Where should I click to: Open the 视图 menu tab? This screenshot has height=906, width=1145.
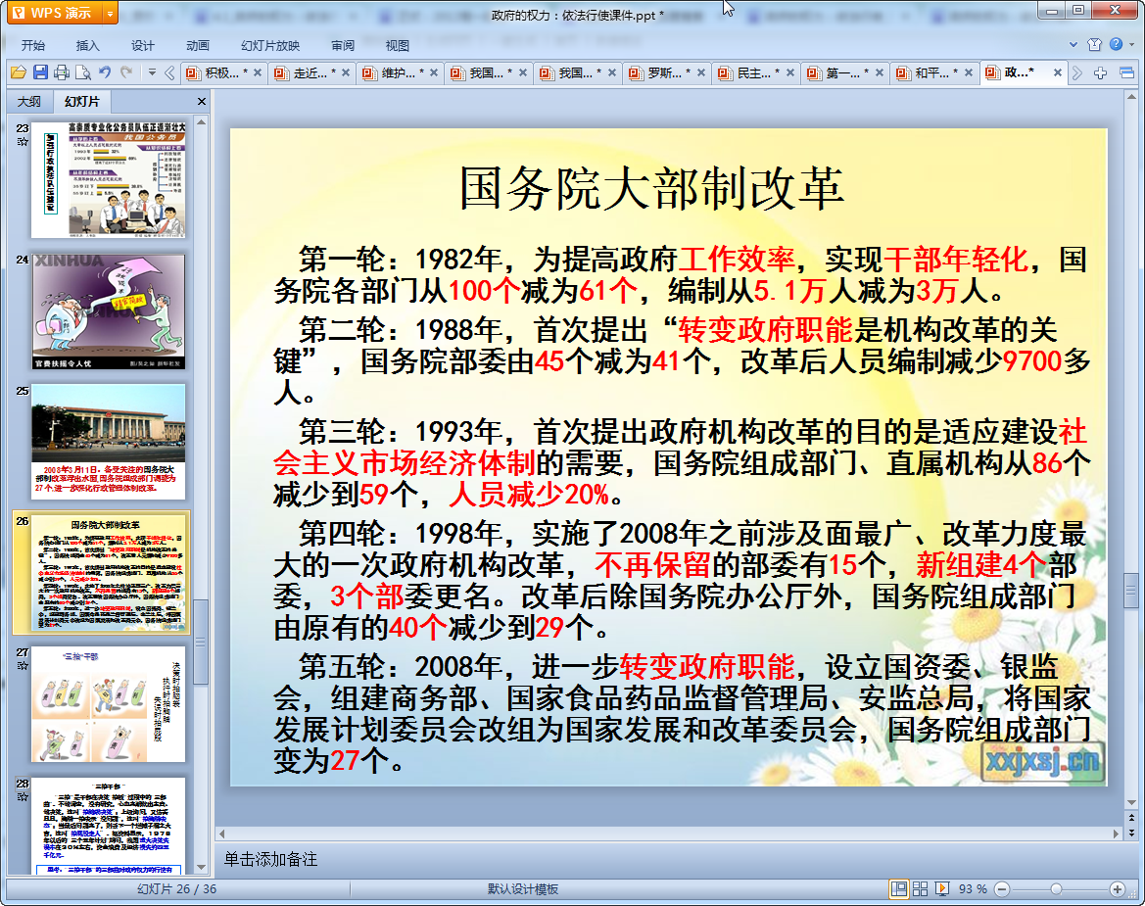coord(398,45)
